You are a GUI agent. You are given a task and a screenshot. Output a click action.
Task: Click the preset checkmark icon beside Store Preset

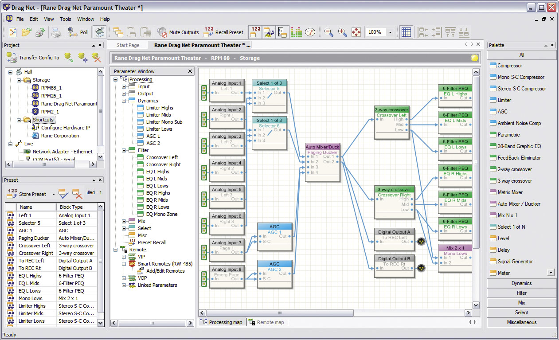tap(64, 194)
